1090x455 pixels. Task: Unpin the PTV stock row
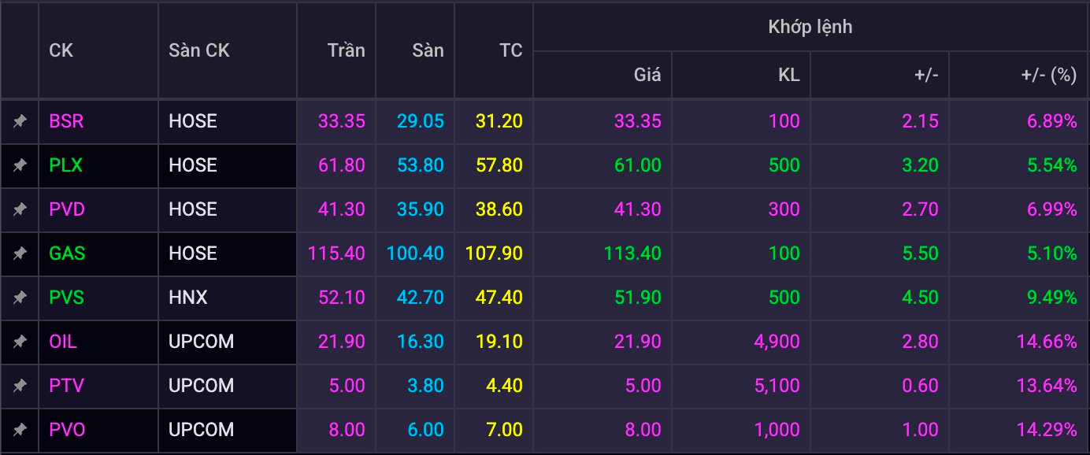20,386
